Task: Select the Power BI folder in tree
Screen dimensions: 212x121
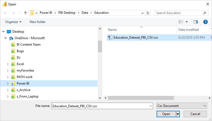Action: [x=23, y=83]
